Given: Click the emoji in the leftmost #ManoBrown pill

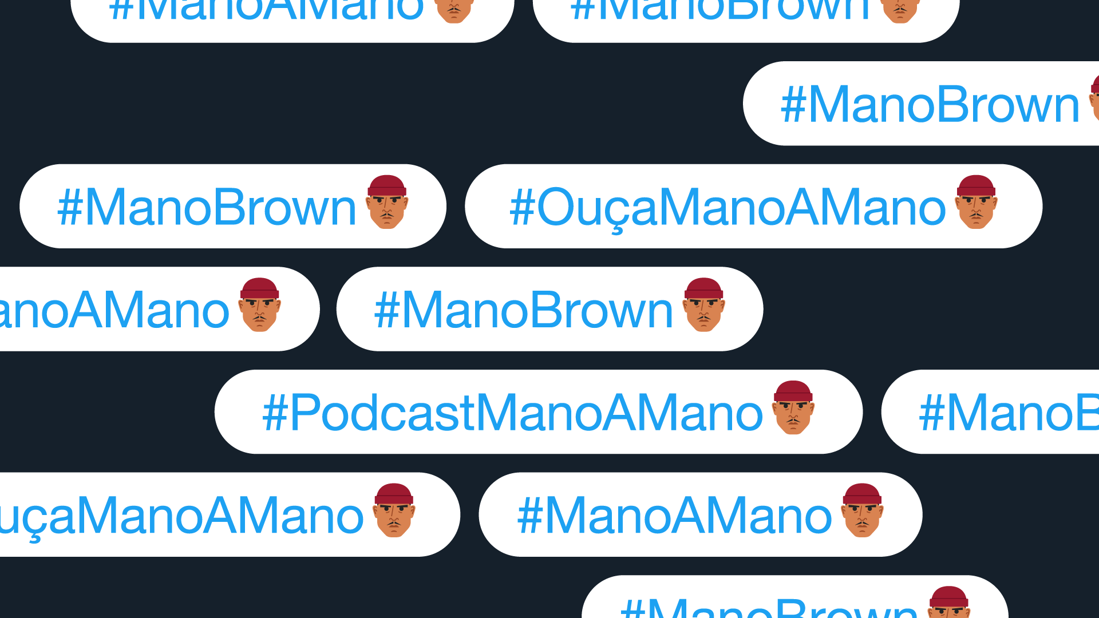Looking at the screenshot, I should 387,202.
